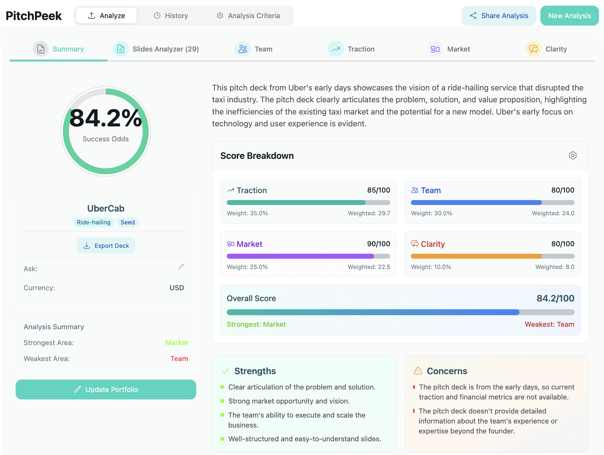The height and width of the screenshot is (455, 604).
Task: Click the red Team weakest area value
Action: (x=179, y=359)
